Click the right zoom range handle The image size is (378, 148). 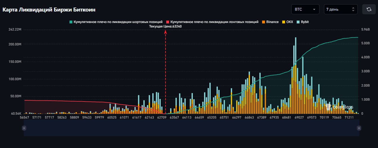coord(359,128)
